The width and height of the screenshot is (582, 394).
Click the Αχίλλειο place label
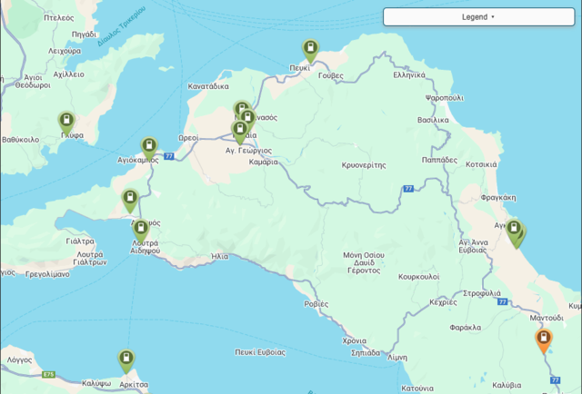coord(69,74)
